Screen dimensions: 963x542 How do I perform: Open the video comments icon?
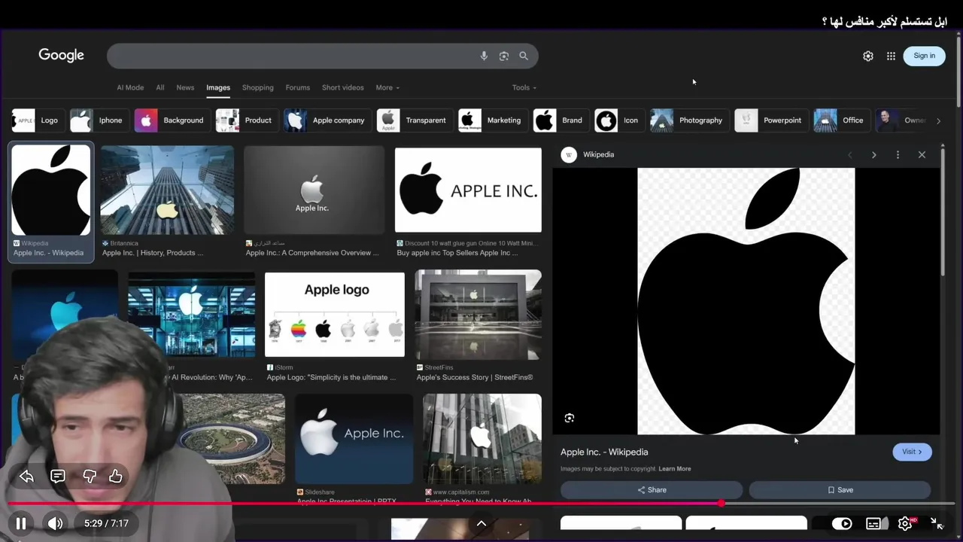(x=58, y=477)
